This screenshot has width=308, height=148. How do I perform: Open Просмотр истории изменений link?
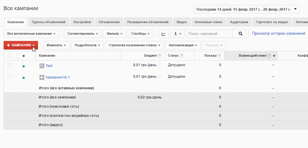tap(279, 34)
